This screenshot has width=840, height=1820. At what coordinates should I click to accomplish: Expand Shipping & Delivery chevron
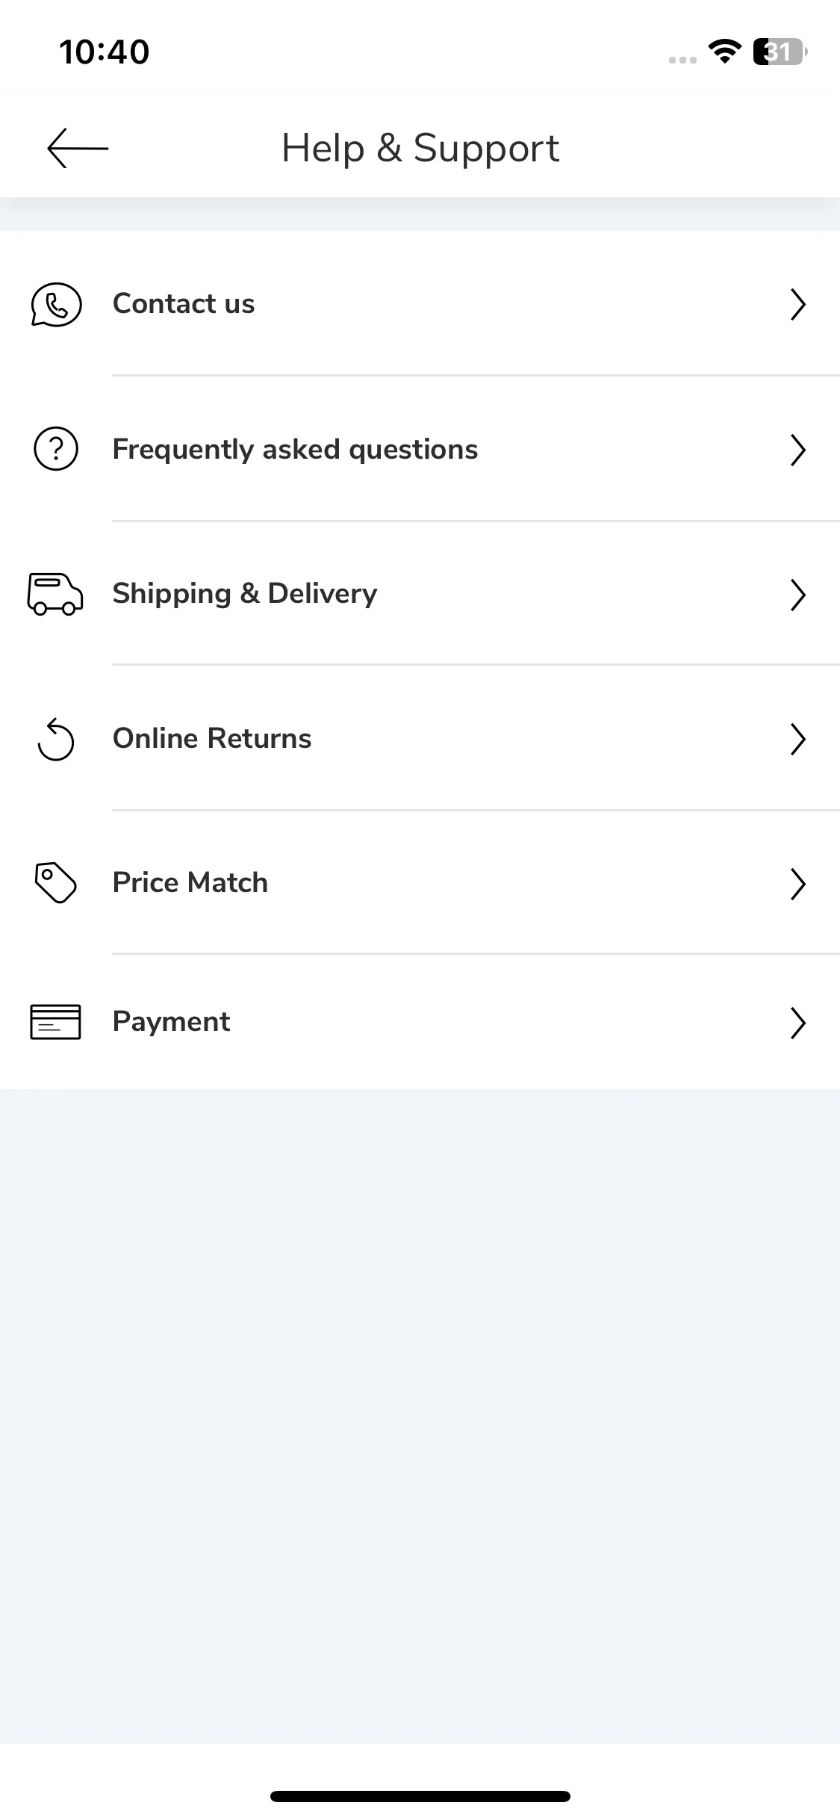(798, 595)
